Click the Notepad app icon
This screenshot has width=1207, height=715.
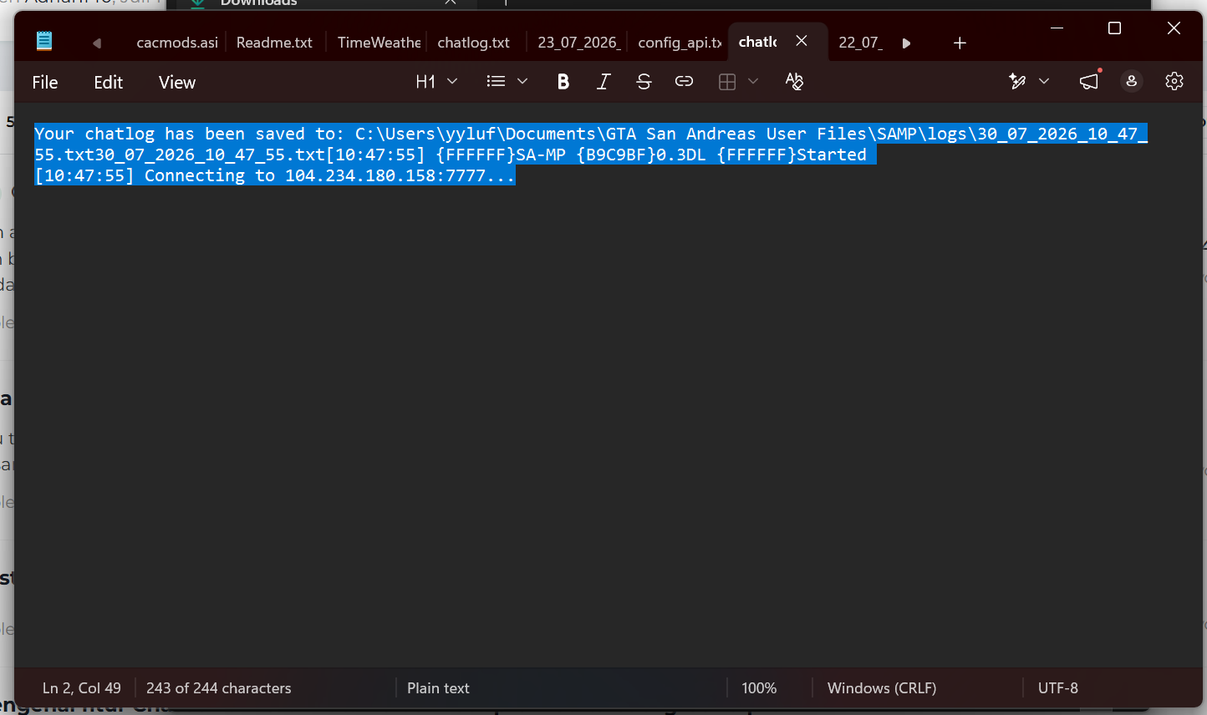coord(44,41)
